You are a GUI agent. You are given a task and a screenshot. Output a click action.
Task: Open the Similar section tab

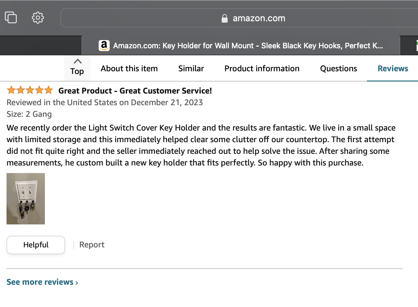click(191, 69)
